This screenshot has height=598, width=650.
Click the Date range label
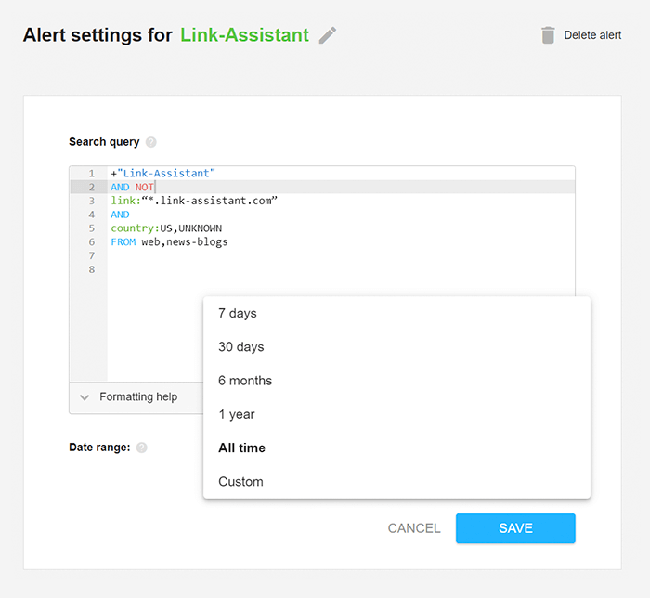[x=99, y=448]
